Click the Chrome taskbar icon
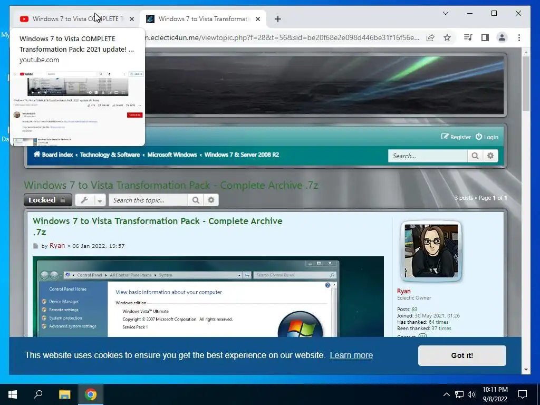Viewport: 540px width, 405px height. pos(91,394)
